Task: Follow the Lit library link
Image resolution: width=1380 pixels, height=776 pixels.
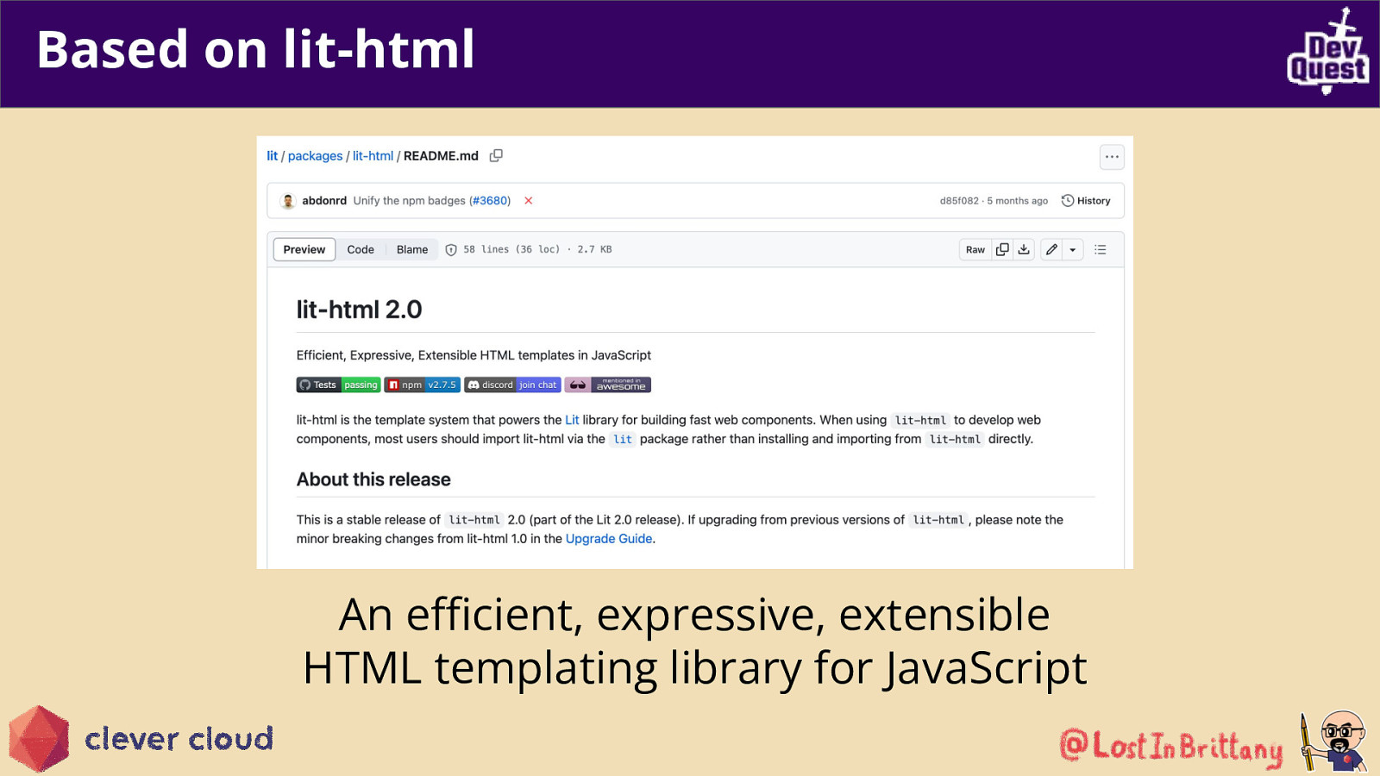Action: click(572, 420)
